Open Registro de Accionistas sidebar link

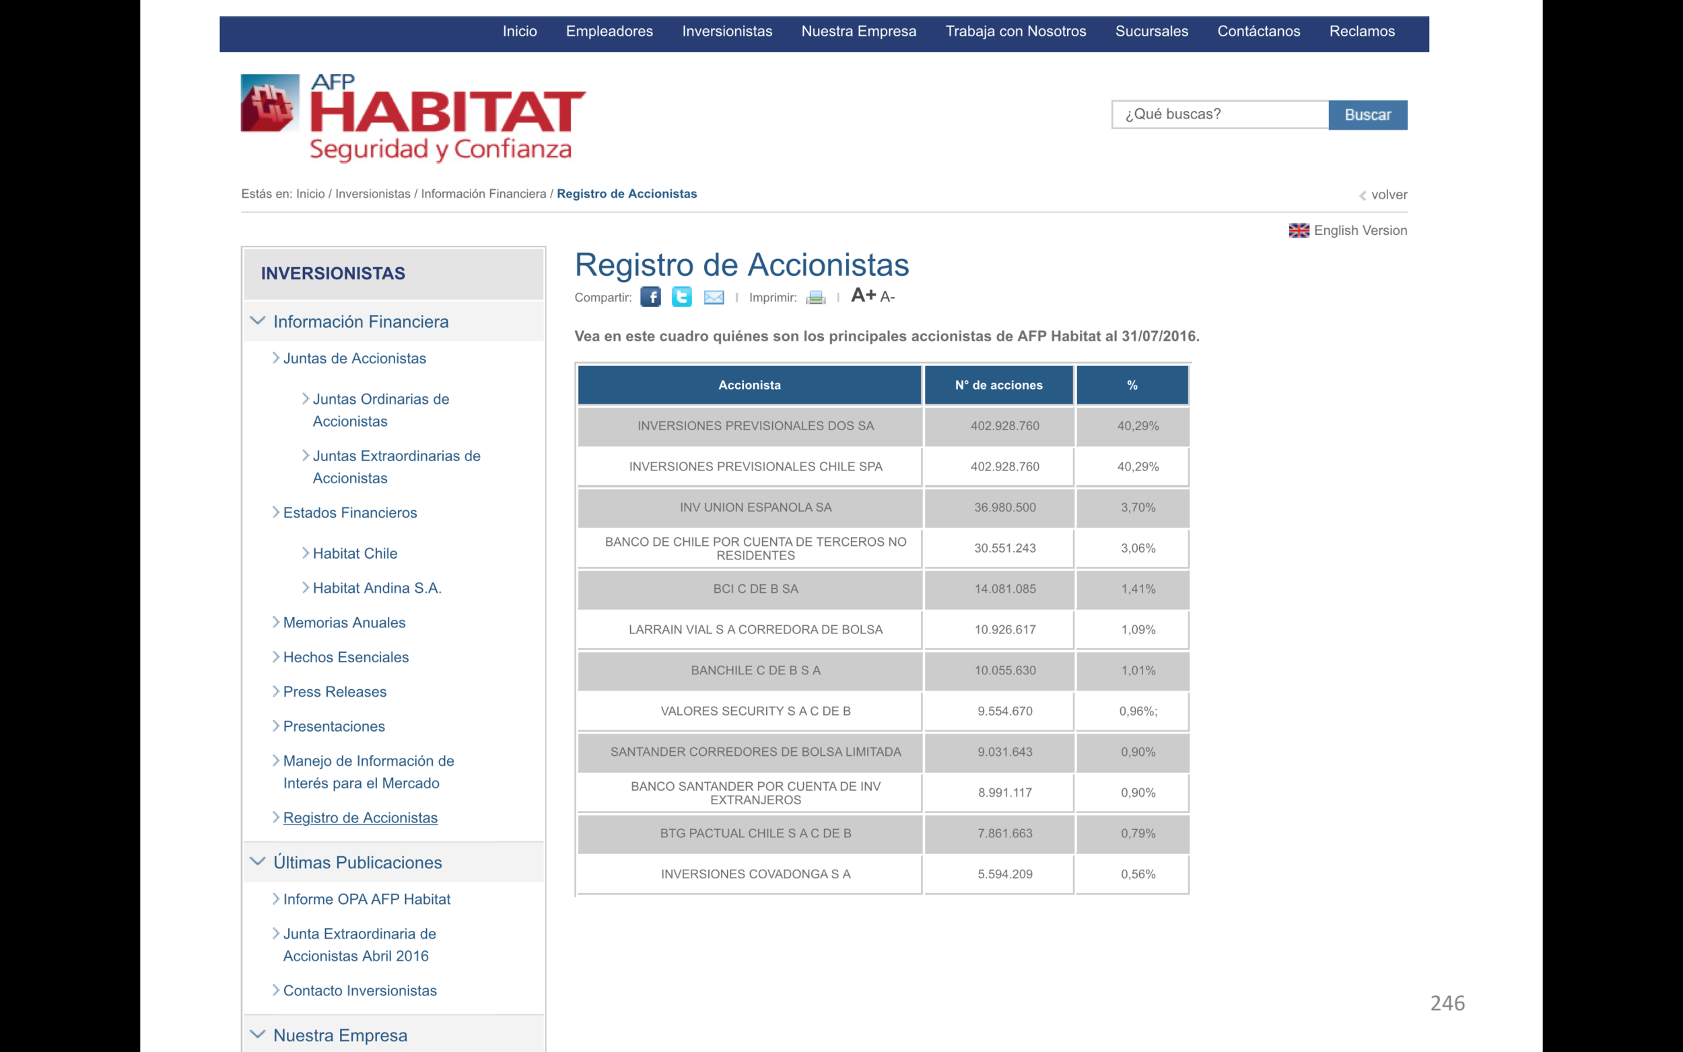pos(360,818)
